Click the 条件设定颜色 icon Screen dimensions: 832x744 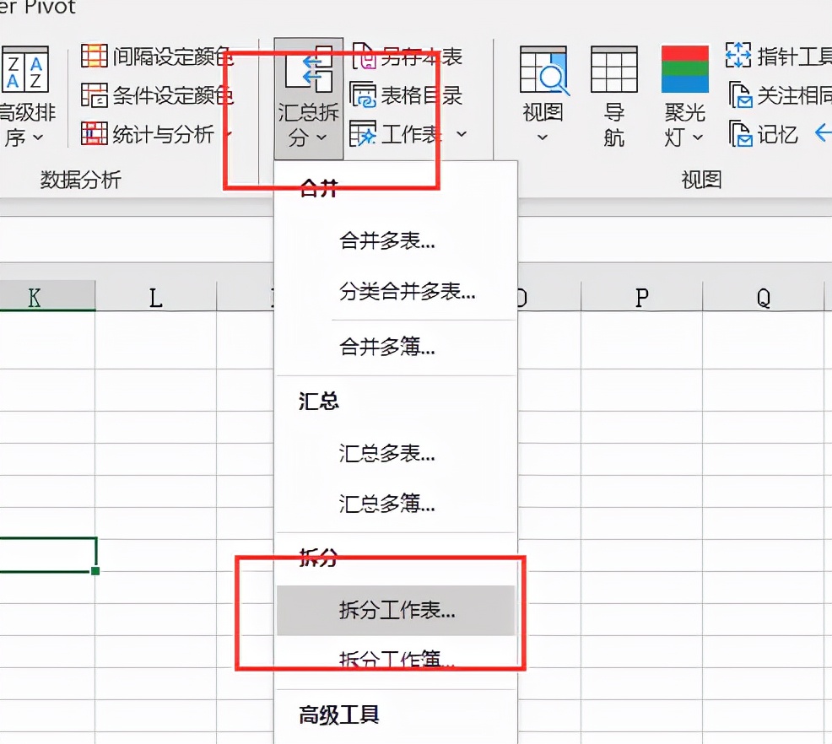94,95
